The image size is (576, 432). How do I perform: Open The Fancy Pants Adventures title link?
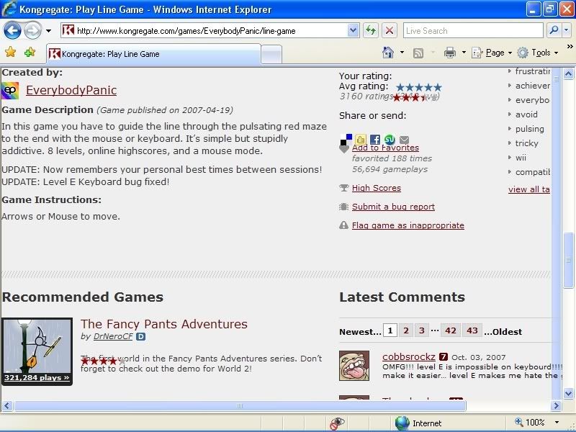[164, 324]
